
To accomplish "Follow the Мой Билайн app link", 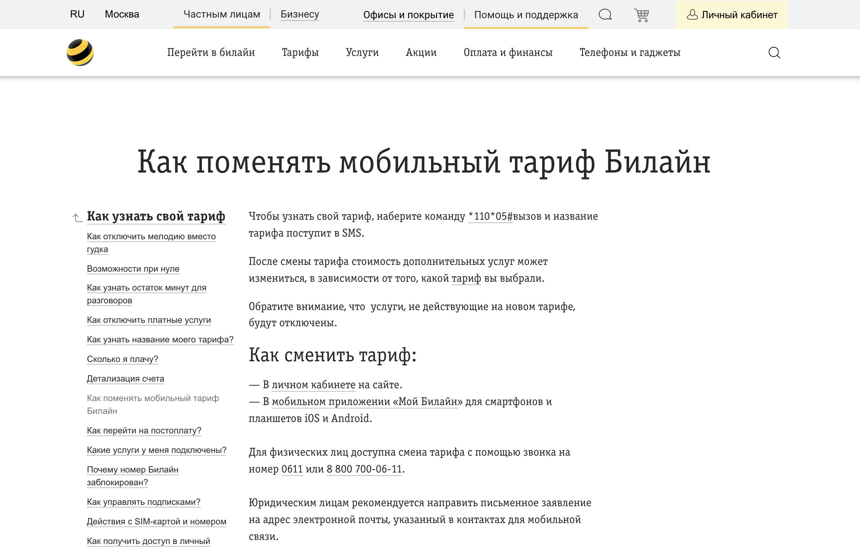I will [x=365, y=401].
